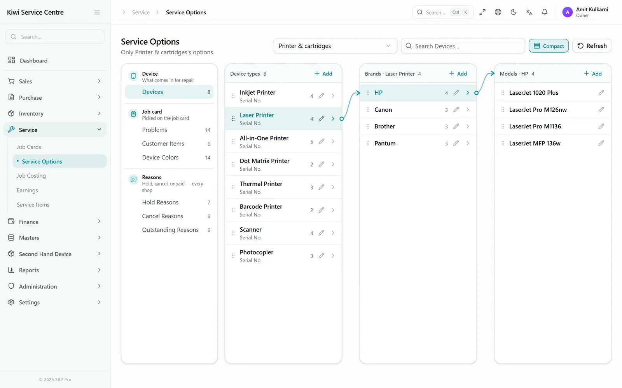Edit LaserJet 1020 Plus pencil icon

tap(601, 93)
